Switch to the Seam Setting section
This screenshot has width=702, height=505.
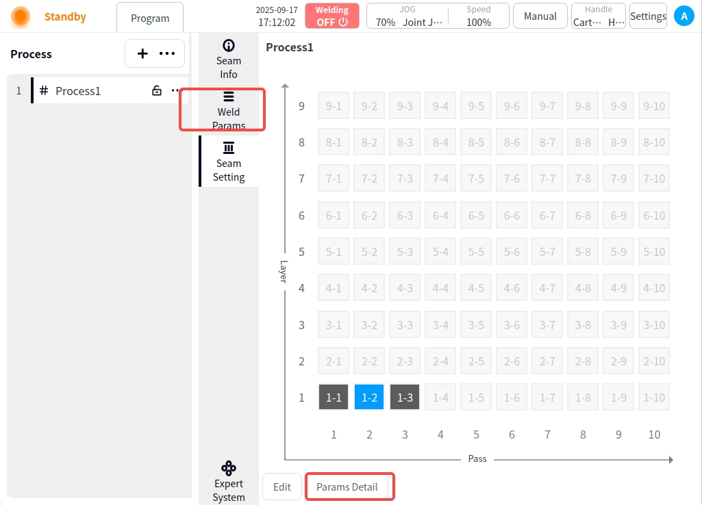[x=229, y=162]
